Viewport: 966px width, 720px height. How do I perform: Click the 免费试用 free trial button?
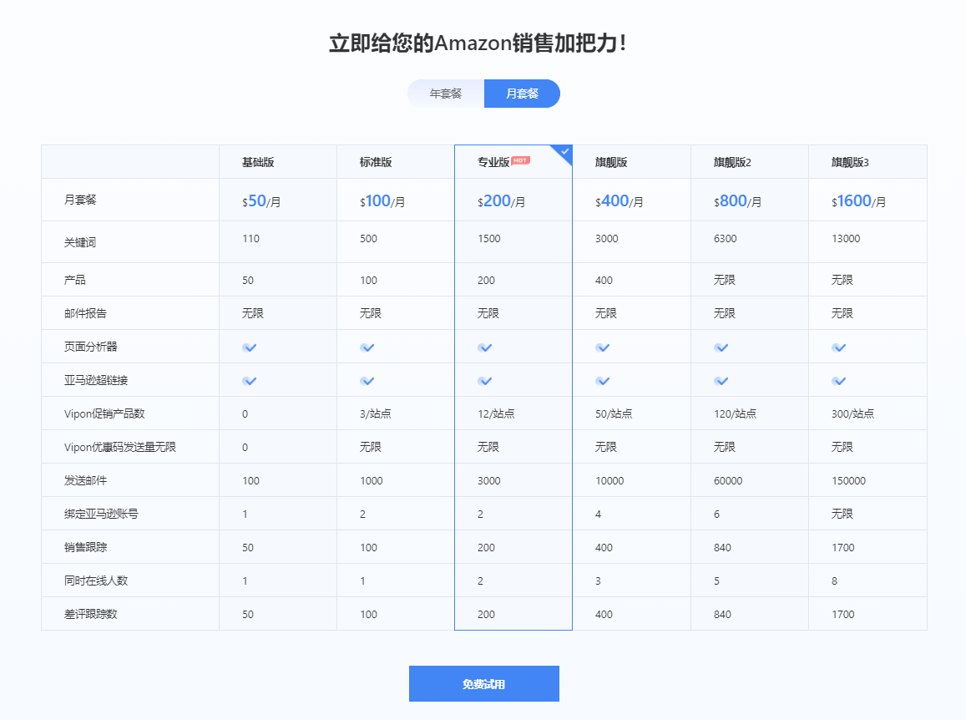tap(484, 683)
